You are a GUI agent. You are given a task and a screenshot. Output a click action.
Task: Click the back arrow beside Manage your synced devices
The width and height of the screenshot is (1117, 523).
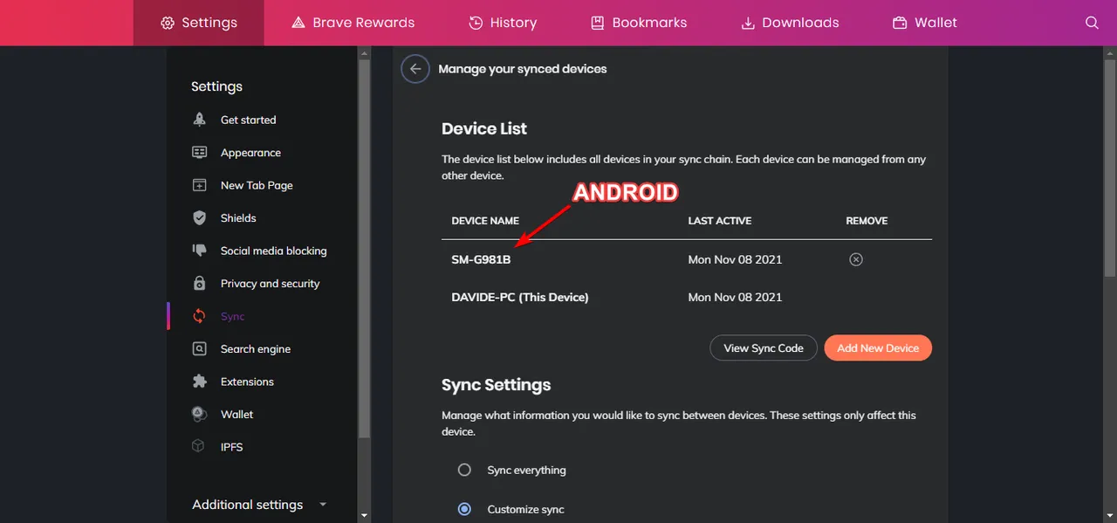click(415, 69)
